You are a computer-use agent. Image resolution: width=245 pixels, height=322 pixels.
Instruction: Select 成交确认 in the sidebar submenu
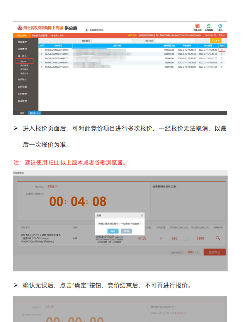pos(24,70)
